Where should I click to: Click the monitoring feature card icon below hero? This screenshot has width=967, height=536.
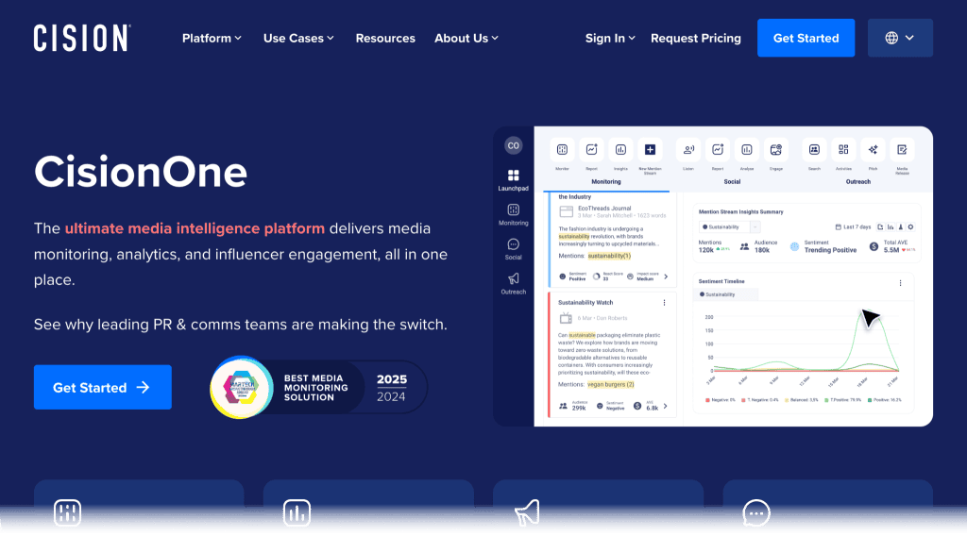click(67, 512)
